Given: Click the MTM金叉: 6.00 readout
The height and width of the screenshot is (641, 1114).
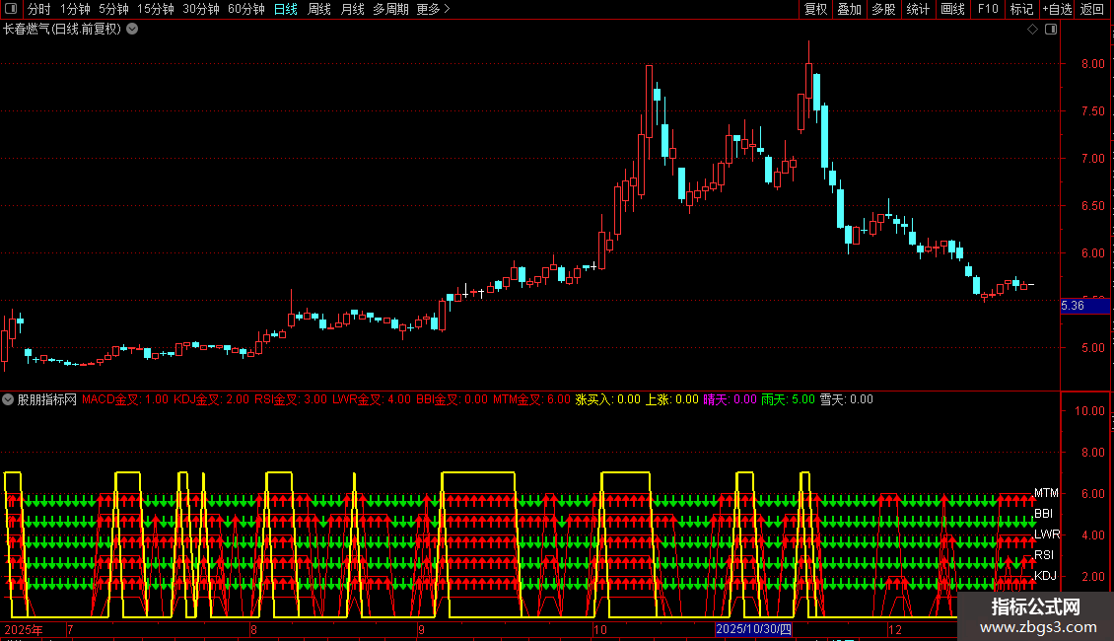Looking at the screenshot, I should coord(531,399).
